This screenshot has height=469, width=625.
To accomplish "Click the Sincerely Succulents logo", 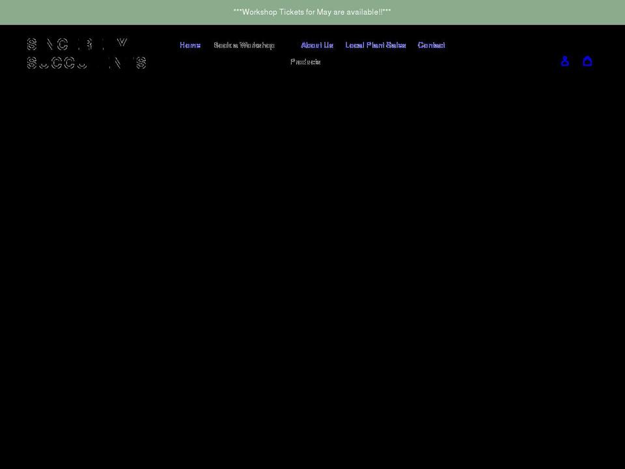I will coord(87,53).
